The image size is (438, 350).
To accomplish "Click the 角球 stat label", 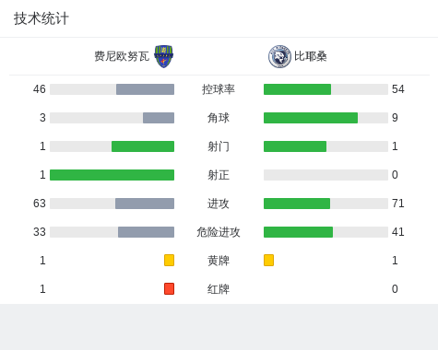I will pos(219,118).
